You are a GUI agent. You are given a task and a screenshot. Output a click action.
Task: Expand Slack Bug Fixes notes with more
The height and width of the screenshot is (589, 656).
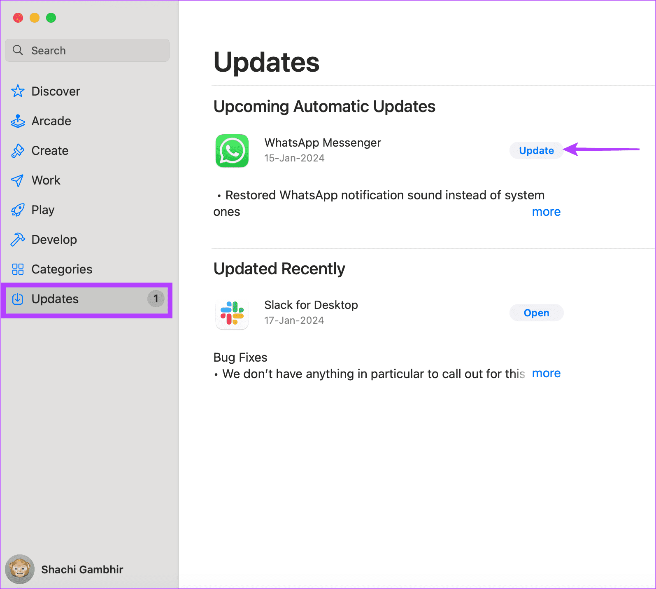click(x=546, y=373)
